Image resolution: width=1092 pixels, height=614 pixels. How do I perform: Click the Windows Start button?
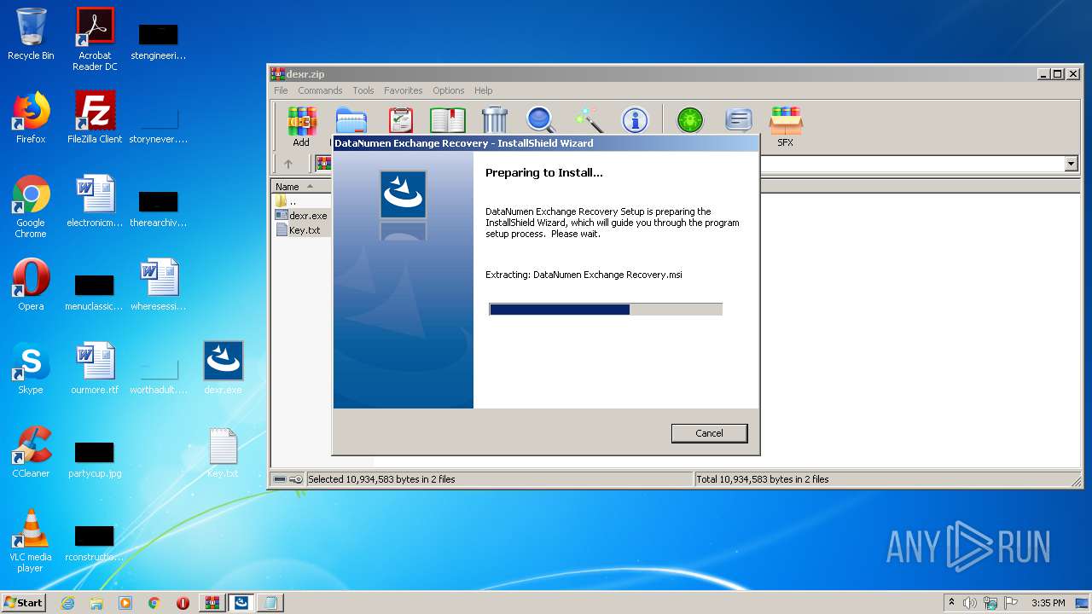click(24, 602)
